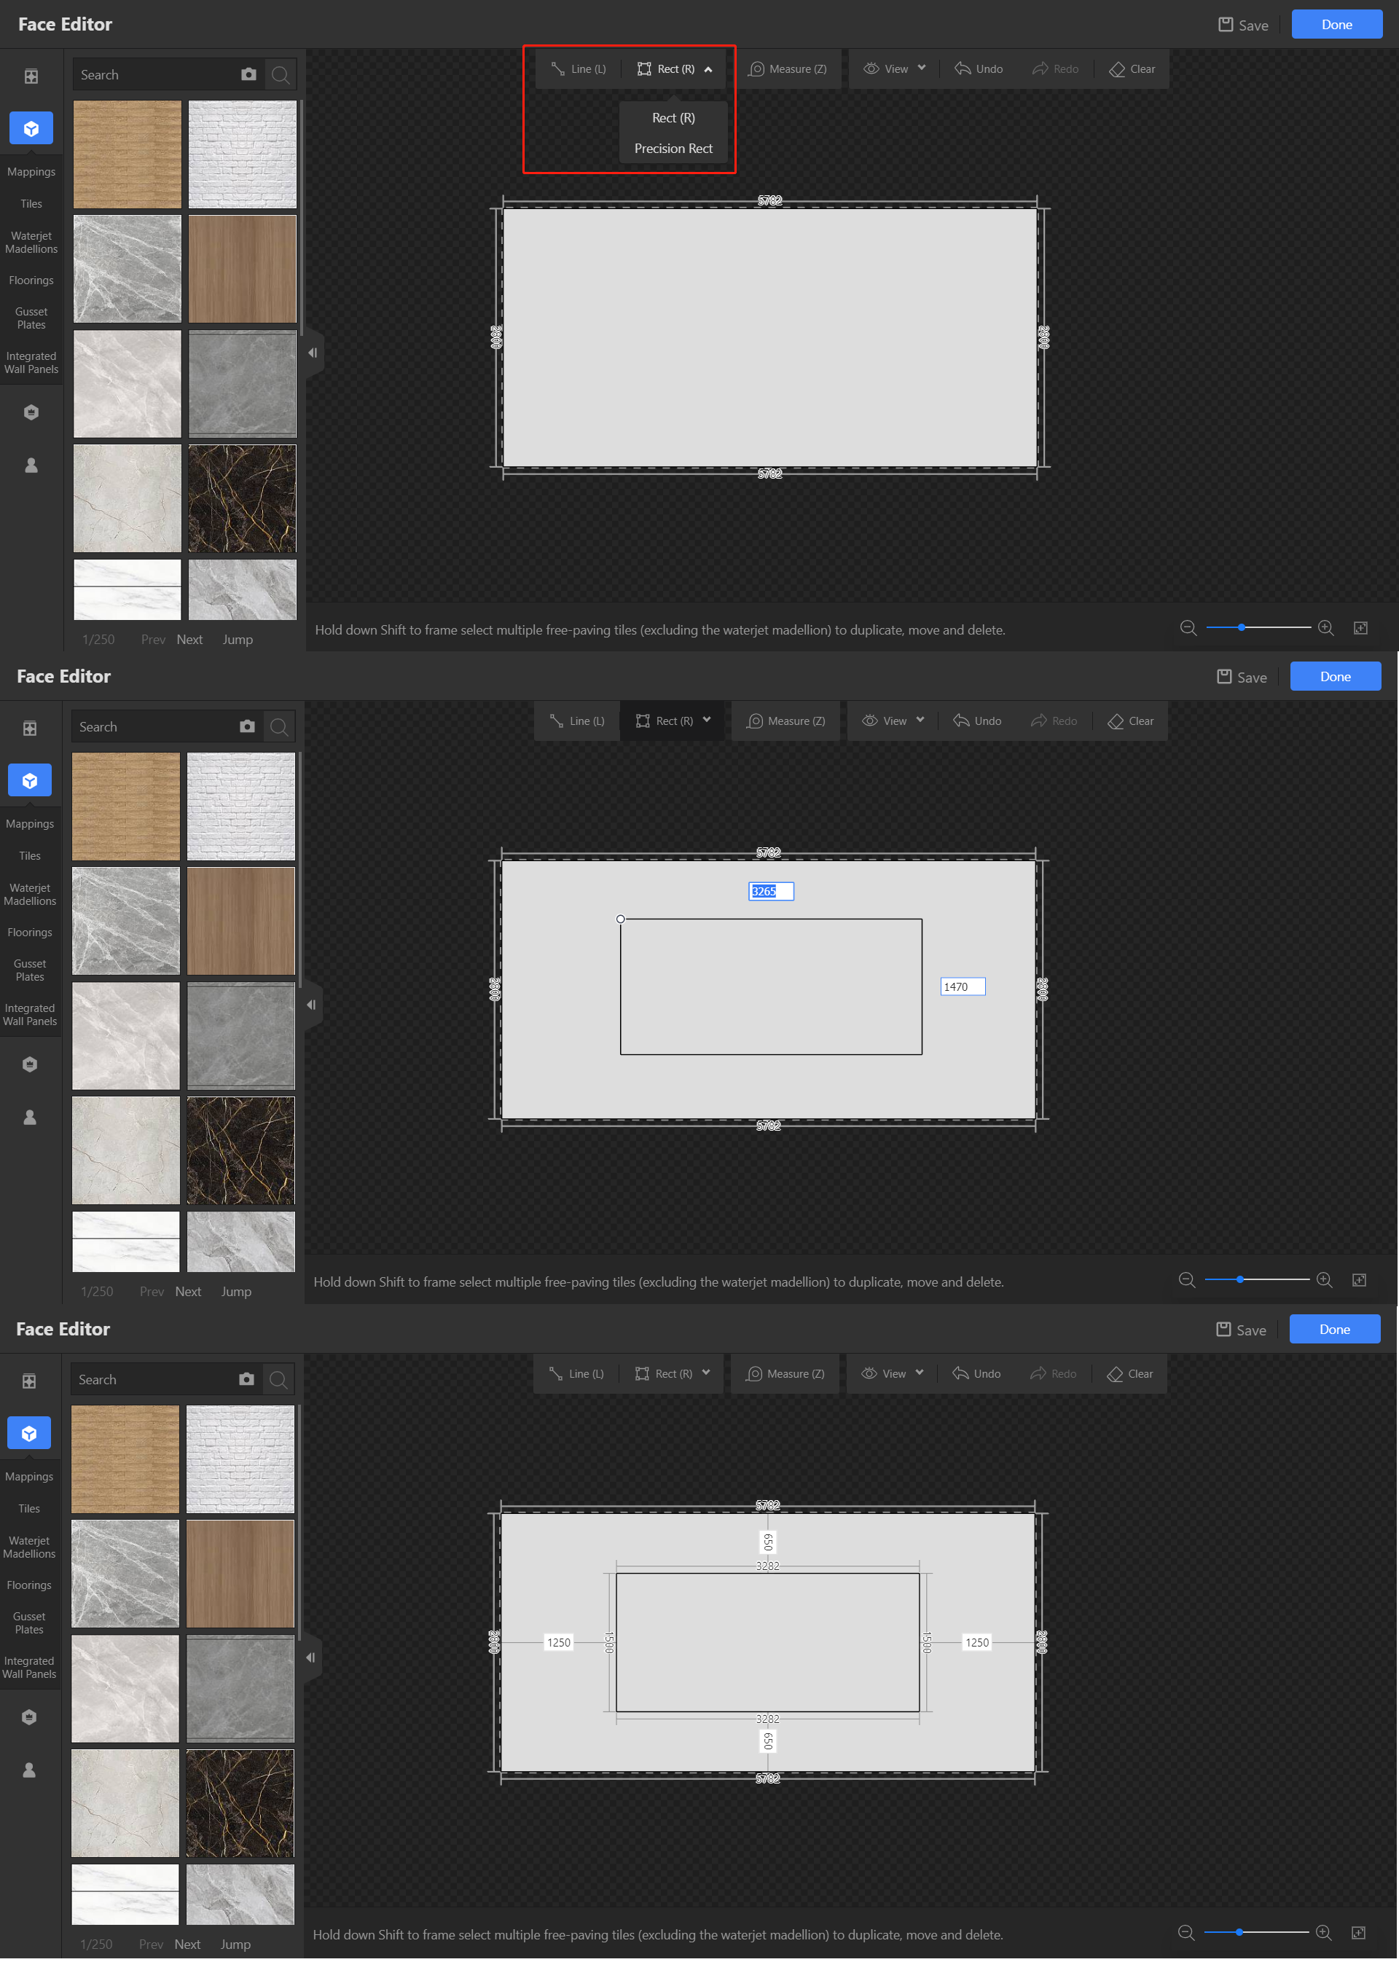Click Next page link under topmost material list
The width and height of the screenshot is (1399, 1962).
[189, 639]
